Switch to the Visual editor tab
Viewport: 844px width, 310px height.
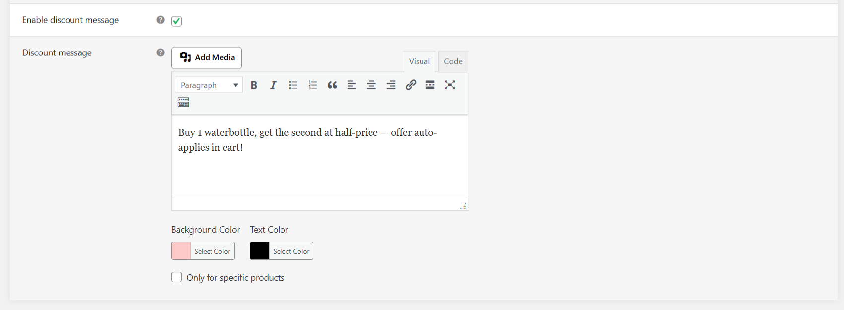[419, 61]
